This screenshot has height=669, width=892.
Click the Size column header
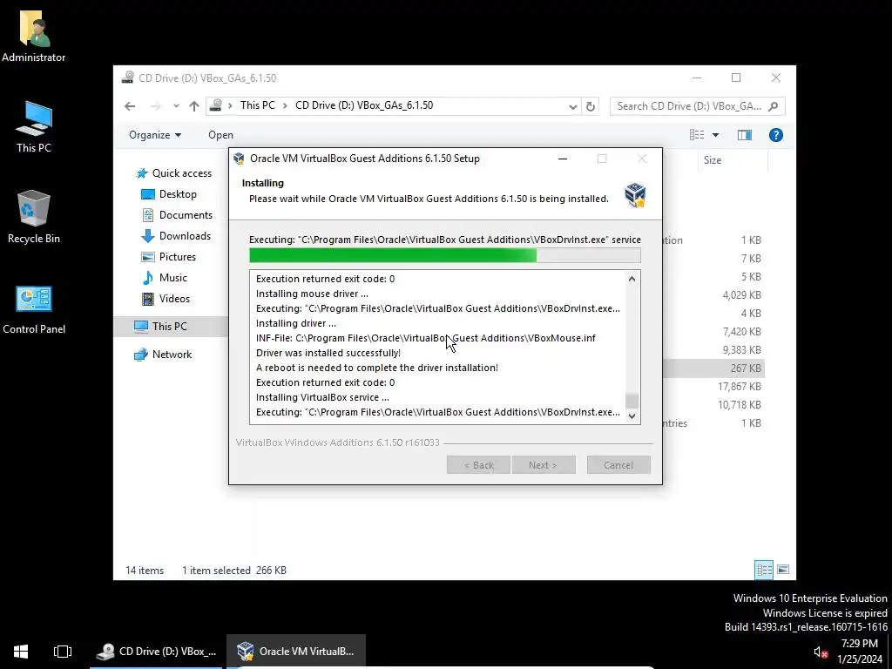733,160
